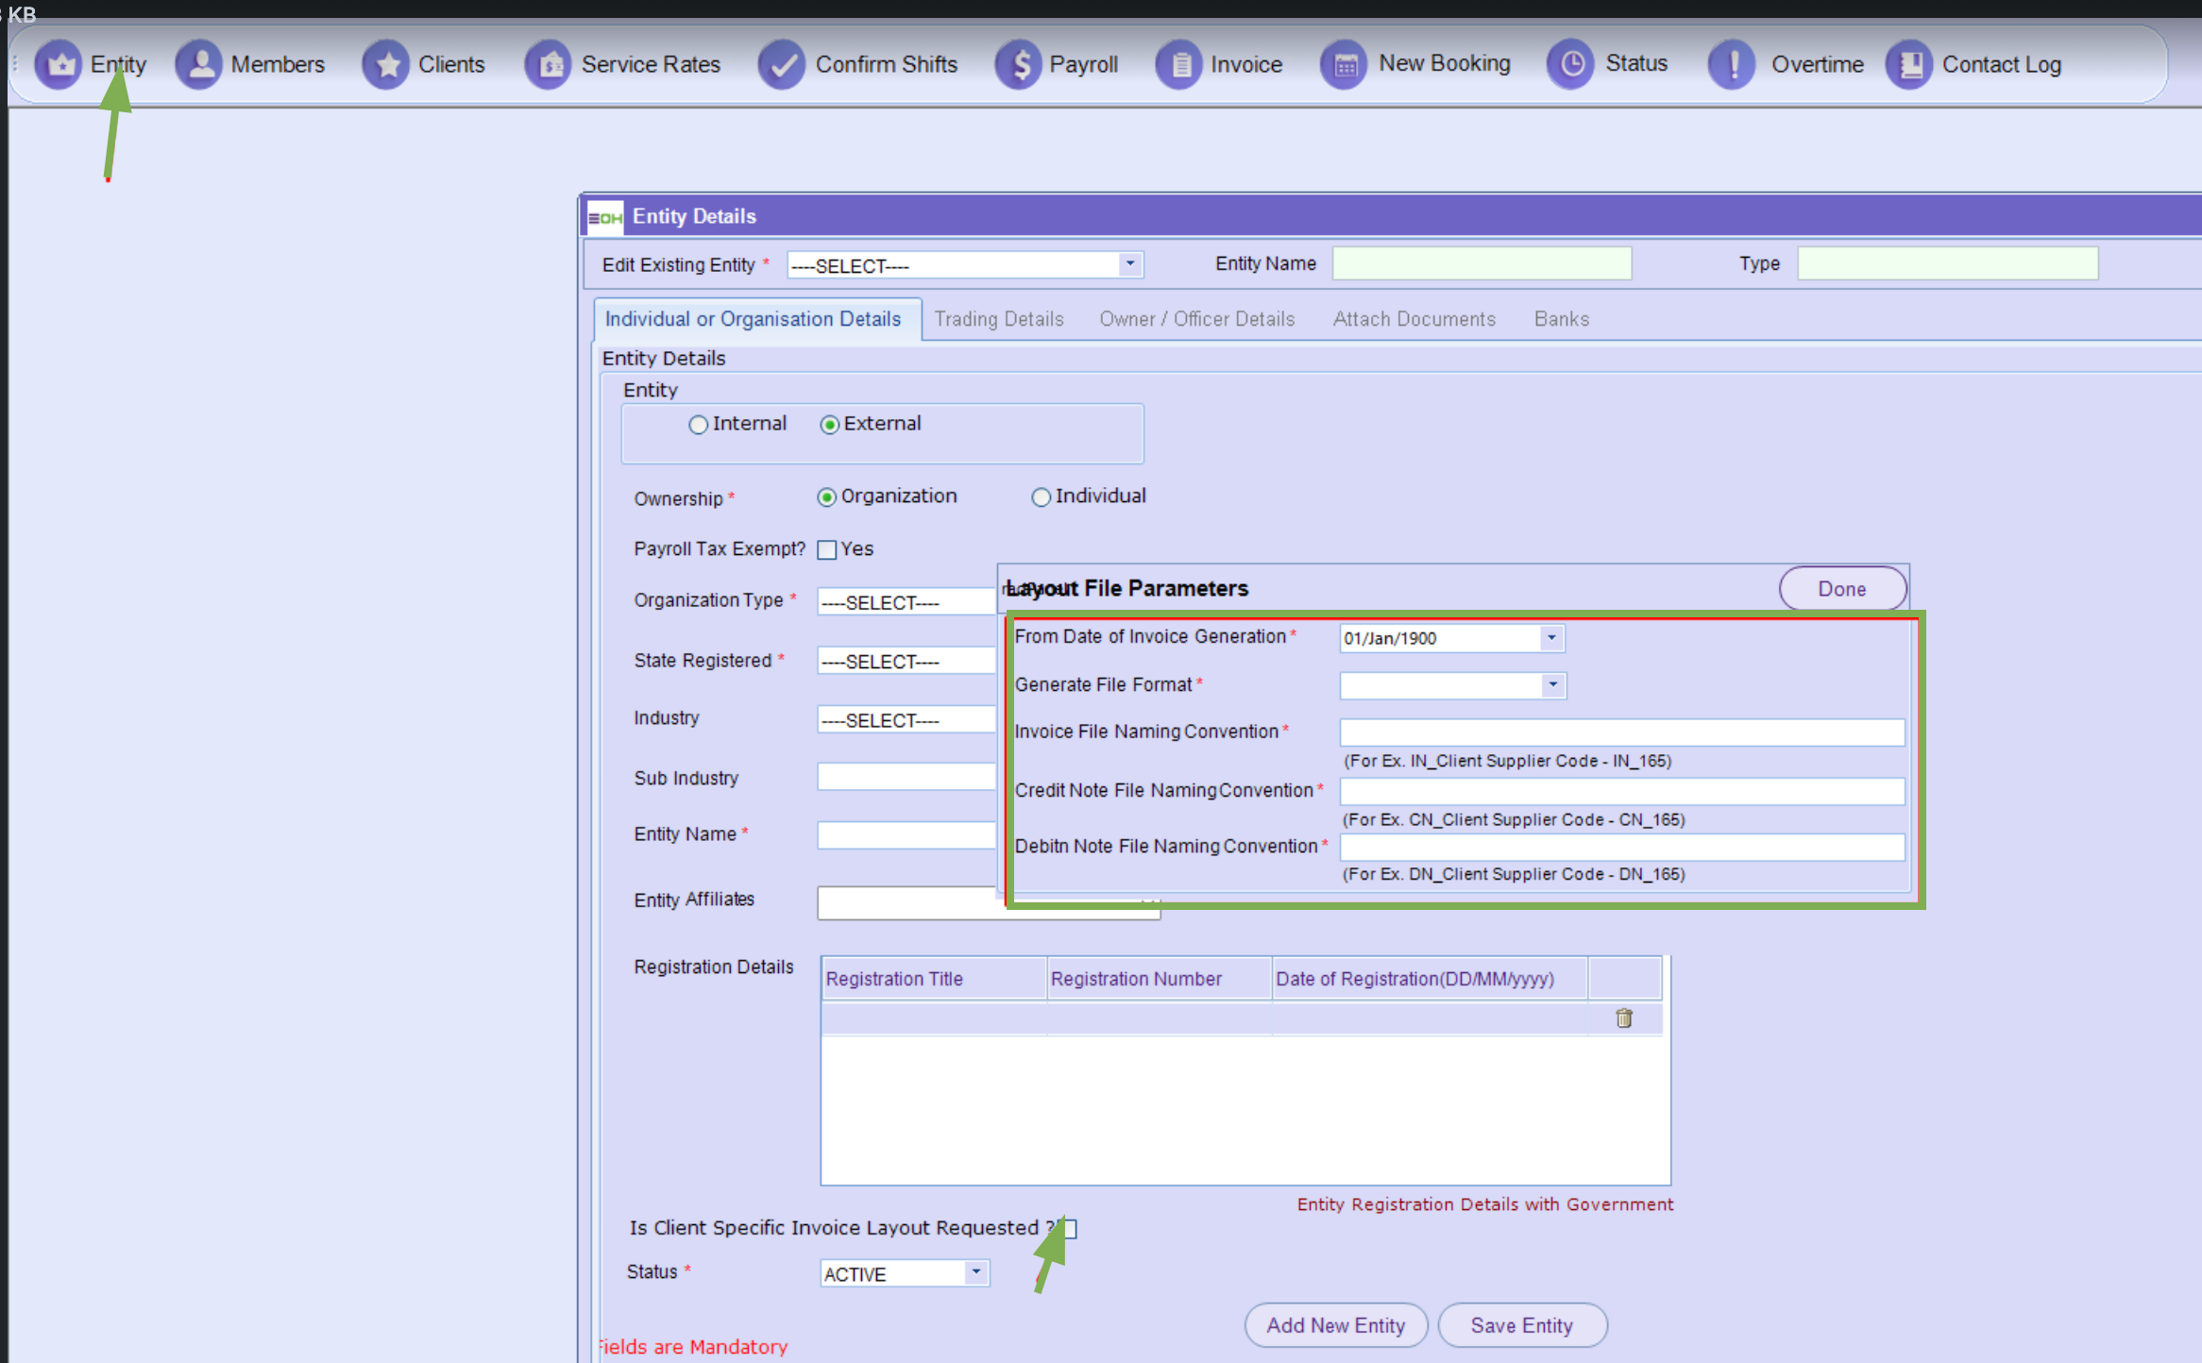The image size is (2202, 1363).
Task: Click the Confirm Shifts checkmark icon
Action: [x=782, y=64]
